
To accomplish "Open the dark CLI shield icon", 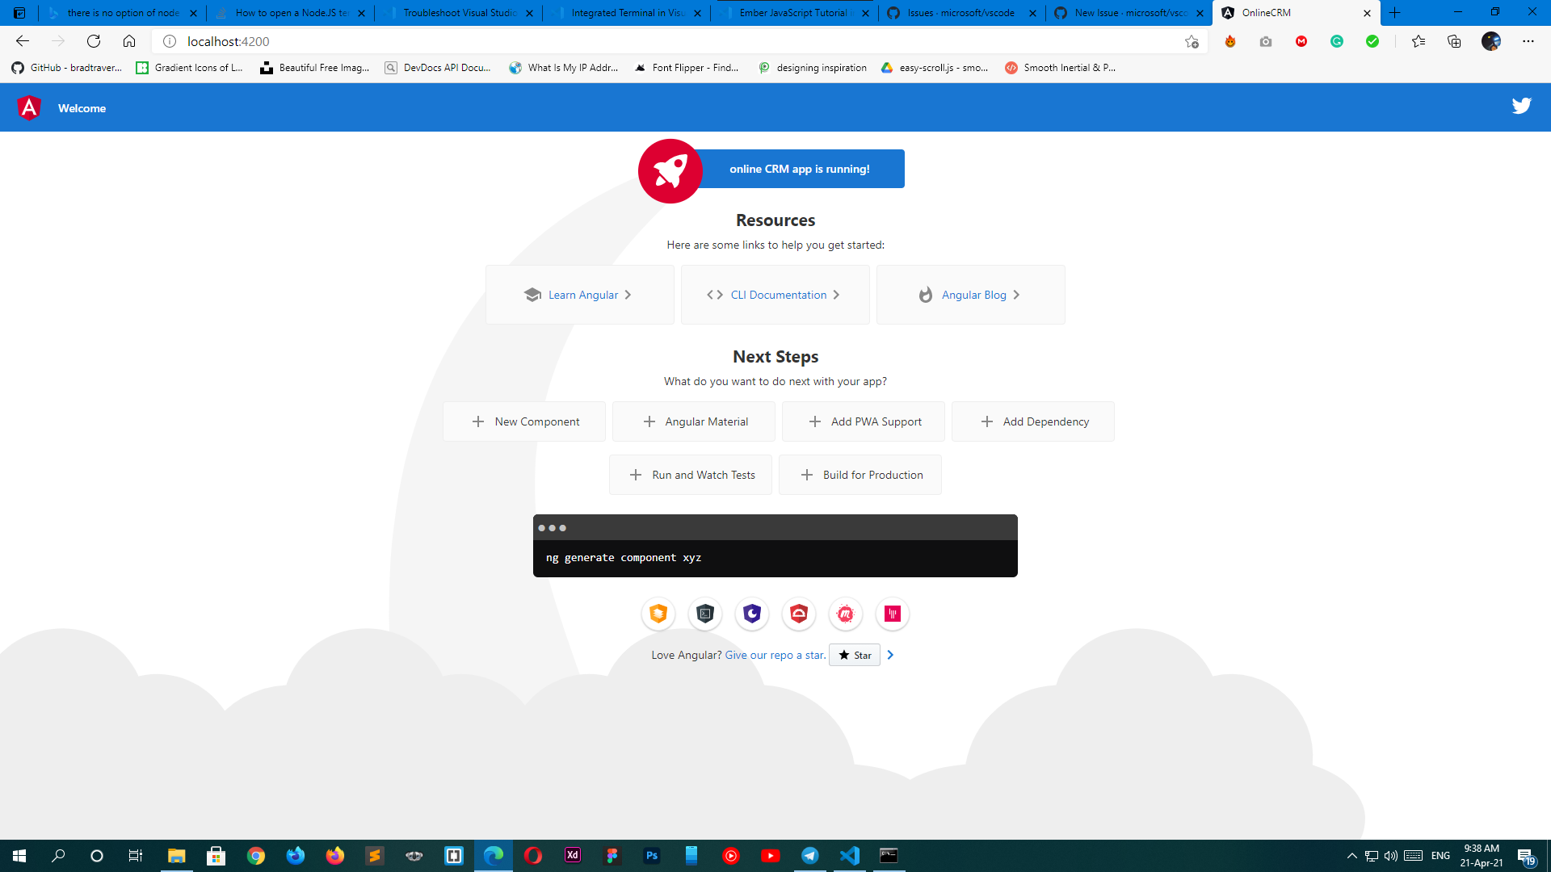I will (705, 614).
